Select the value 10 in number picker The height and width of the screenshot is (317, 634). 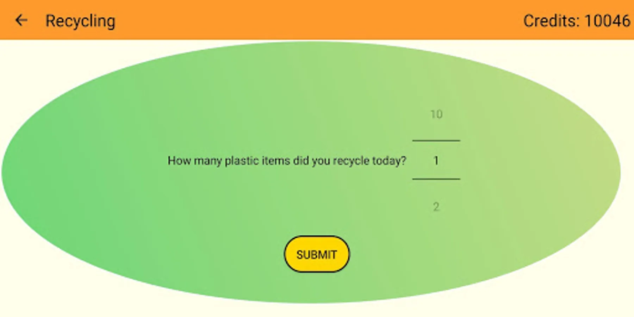(x=436, y=114)
